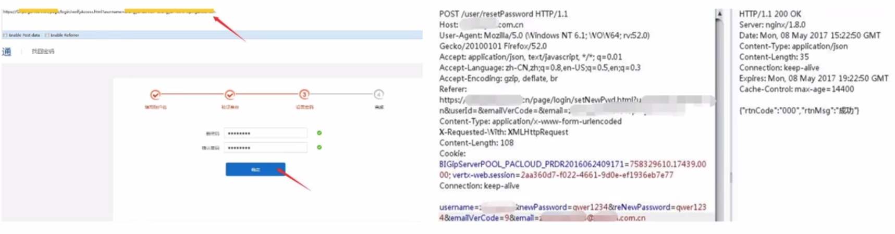Select the step 3 circle in progress bar
This screenshot has width=895, height=234.
click(x=304, y=94)
